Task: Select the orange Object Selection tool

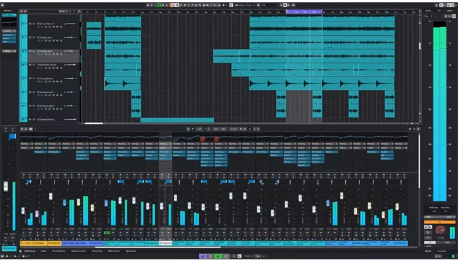Action: pyautogui.click(x=171, y=5)
